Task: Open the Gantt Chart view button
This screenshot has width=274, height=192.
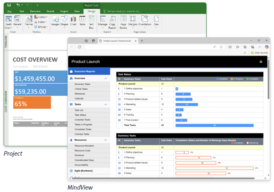Action: point(8,22)
